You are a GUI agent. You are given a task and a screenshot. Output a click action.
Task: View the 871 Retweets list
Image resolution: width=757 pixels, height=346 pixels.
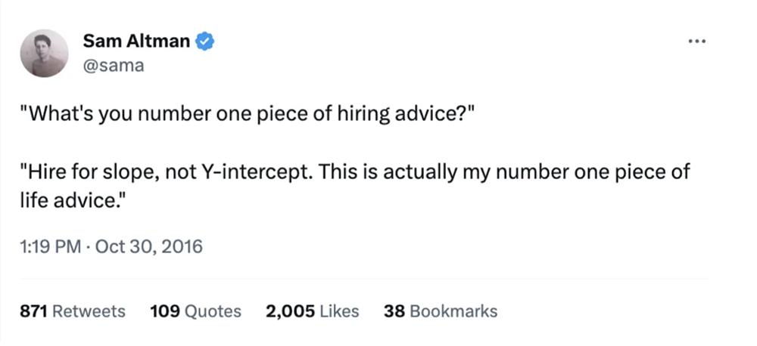pyautogui.click(x=72, y=311)
